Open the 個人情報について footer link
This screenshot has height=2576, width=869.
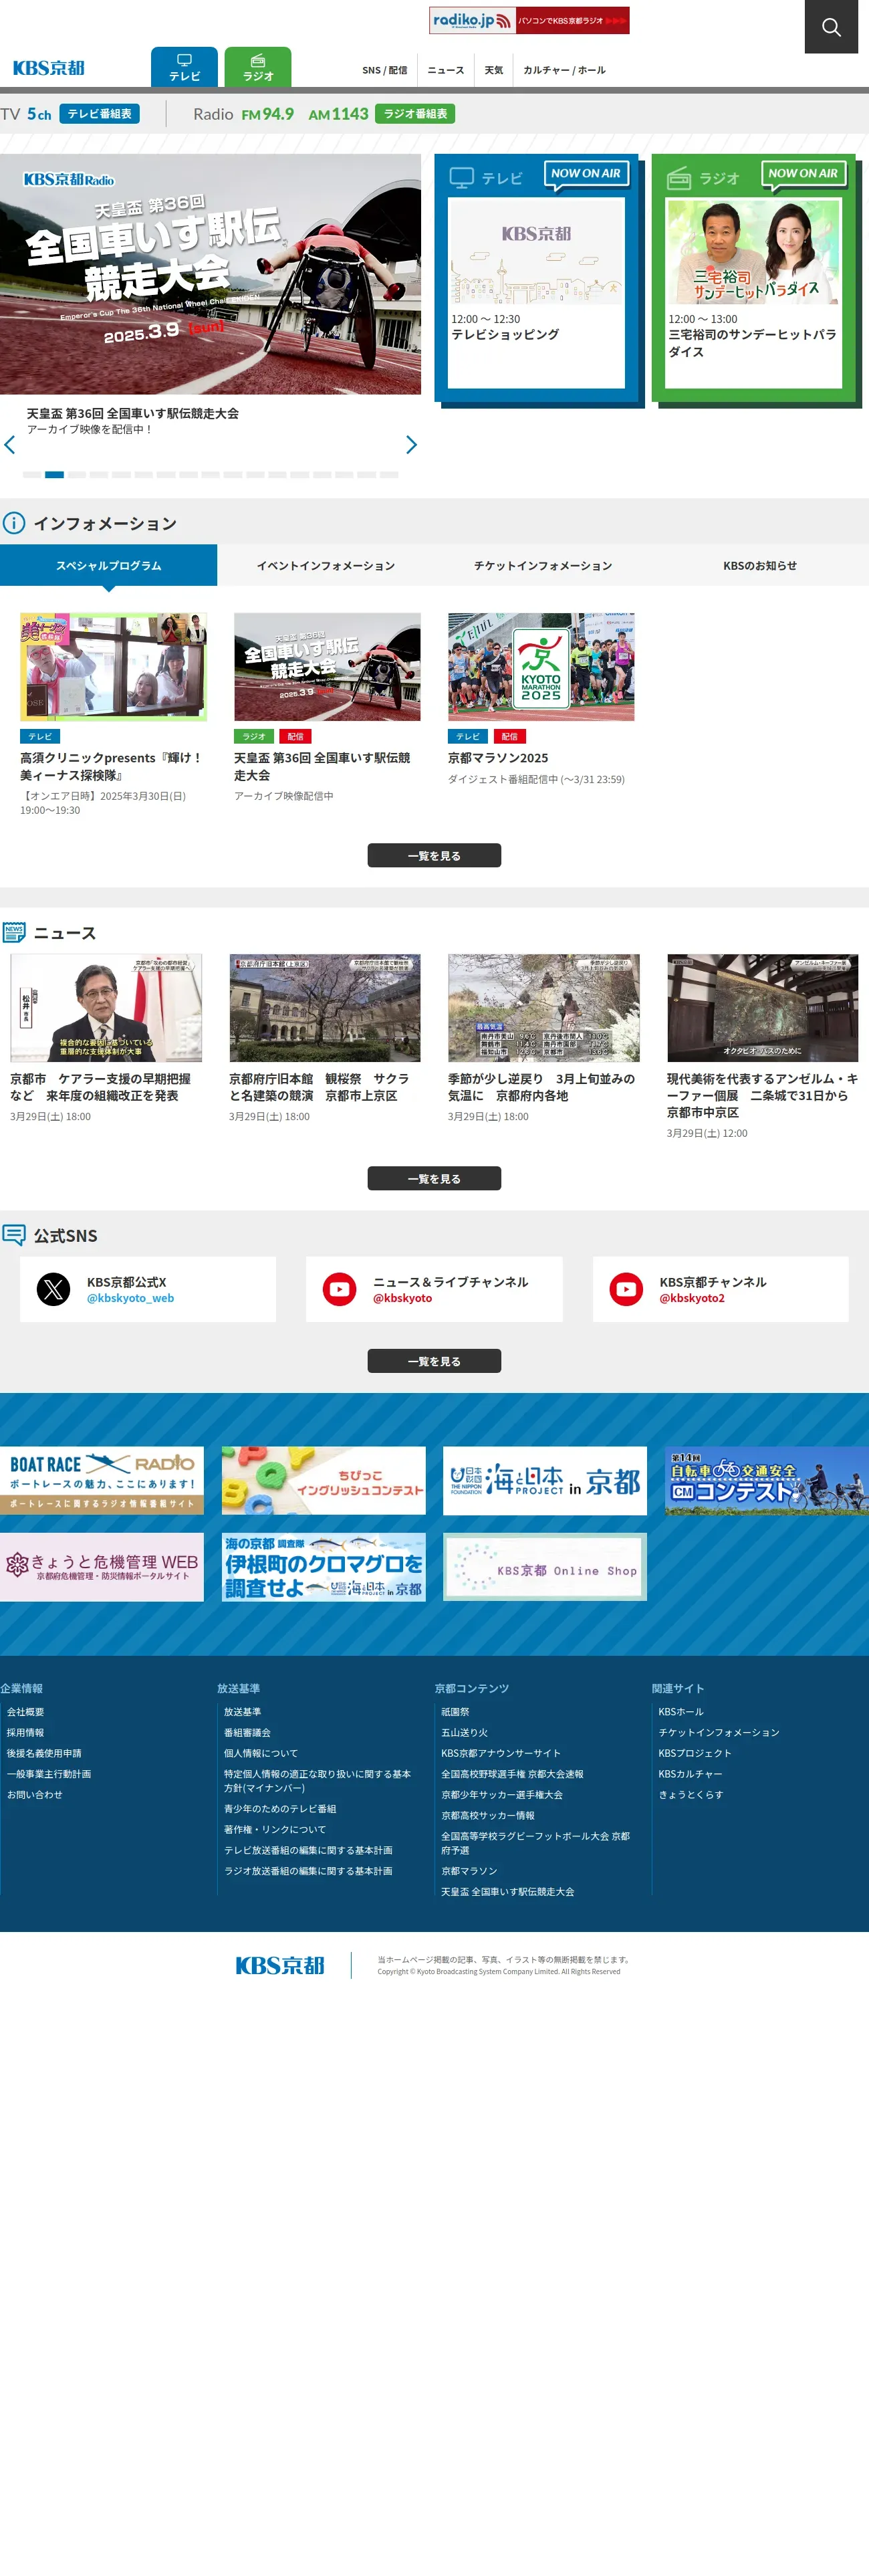261,1753
